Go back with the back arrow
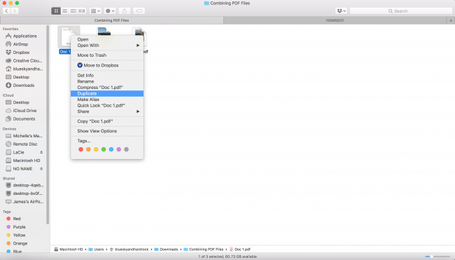Screen dimensions: 455x260 6,11
